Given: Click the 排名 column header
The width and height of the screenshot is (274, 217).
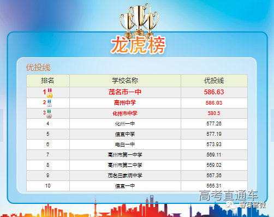Looking at the screenshot, I should click(47, 81).
